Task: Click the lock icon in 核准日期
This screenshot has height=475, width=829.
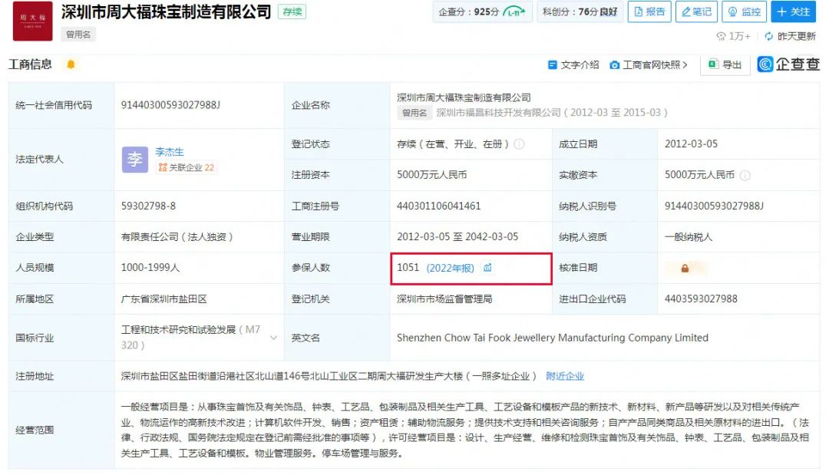Action: (685, 269)
